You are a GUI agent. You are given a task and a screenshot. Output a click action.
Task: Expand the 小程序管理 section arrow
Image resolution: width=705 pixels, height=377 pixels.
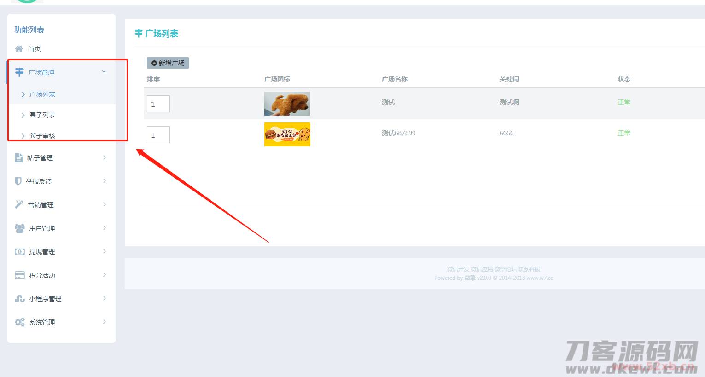pos(105,298)
